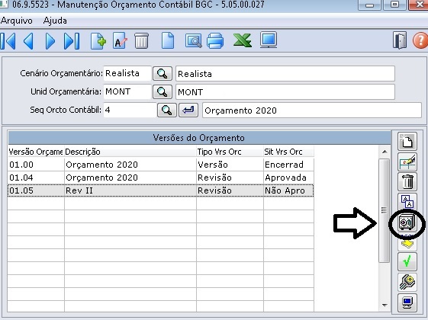This screenshot has height=320, width=428.
Task: Click the printer icon
Action: click(215, 41)
